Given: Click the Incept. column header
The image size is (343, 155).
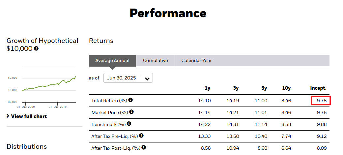Looking at the screenshot, I should (x=318, y=88).
